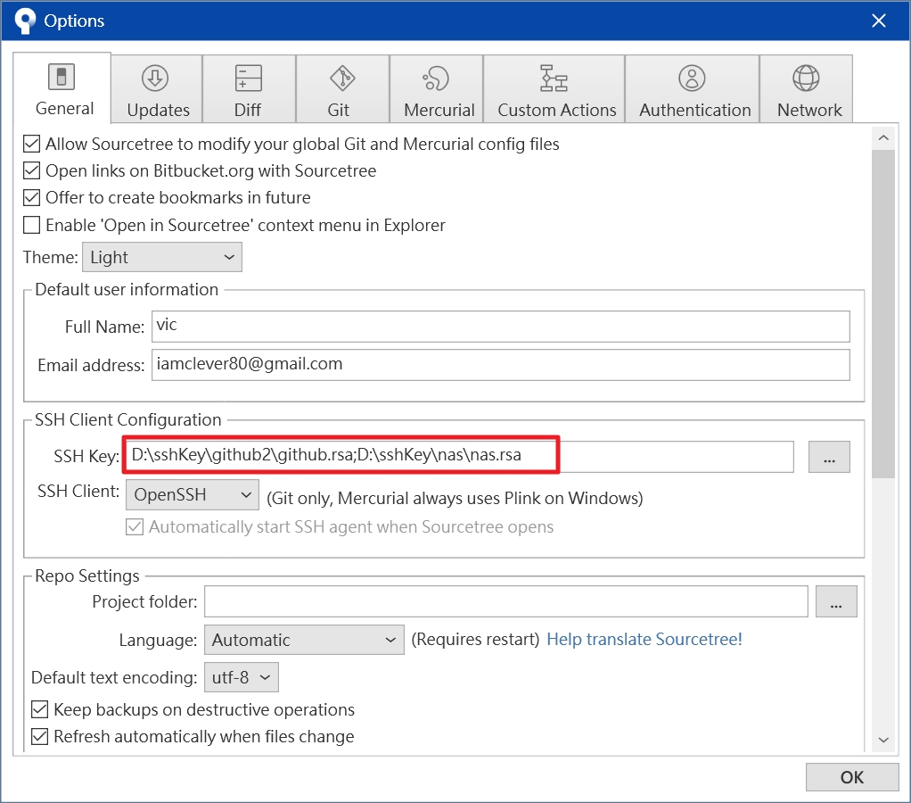Close the Options dialog
This screenshot has height=803, width=911.
point(879,21)
